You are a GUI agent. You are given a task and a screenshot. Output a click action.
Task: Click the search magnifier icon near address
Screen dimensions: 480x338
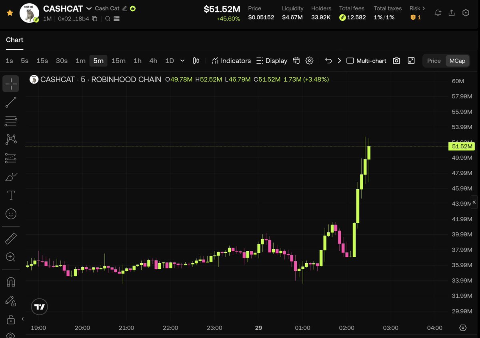tap(108, 18)
